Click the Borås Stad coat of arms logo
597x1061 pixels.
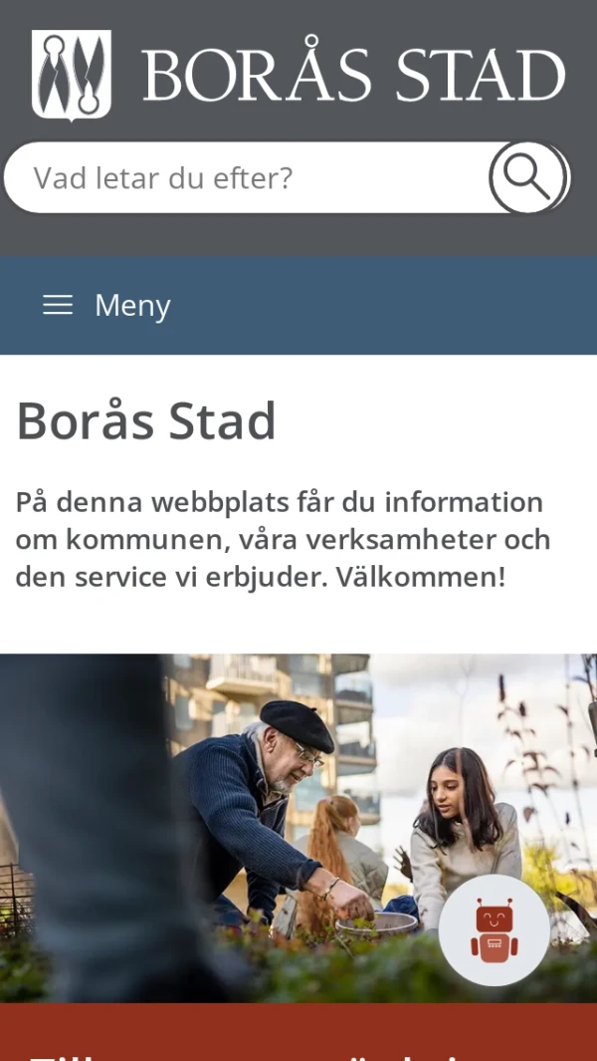click(x=72, y=75)
